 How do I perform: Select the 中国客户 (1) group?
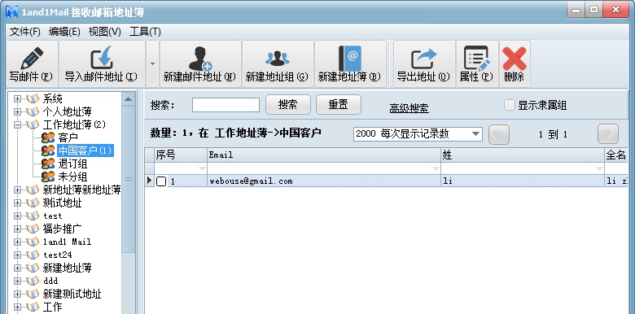pyautogui.click(x=85, y=150)
